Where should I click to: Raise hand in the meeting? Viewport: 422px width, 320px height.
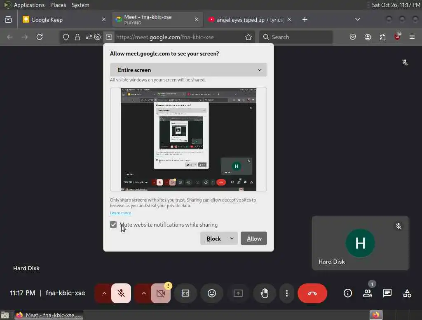pos(265,293)
